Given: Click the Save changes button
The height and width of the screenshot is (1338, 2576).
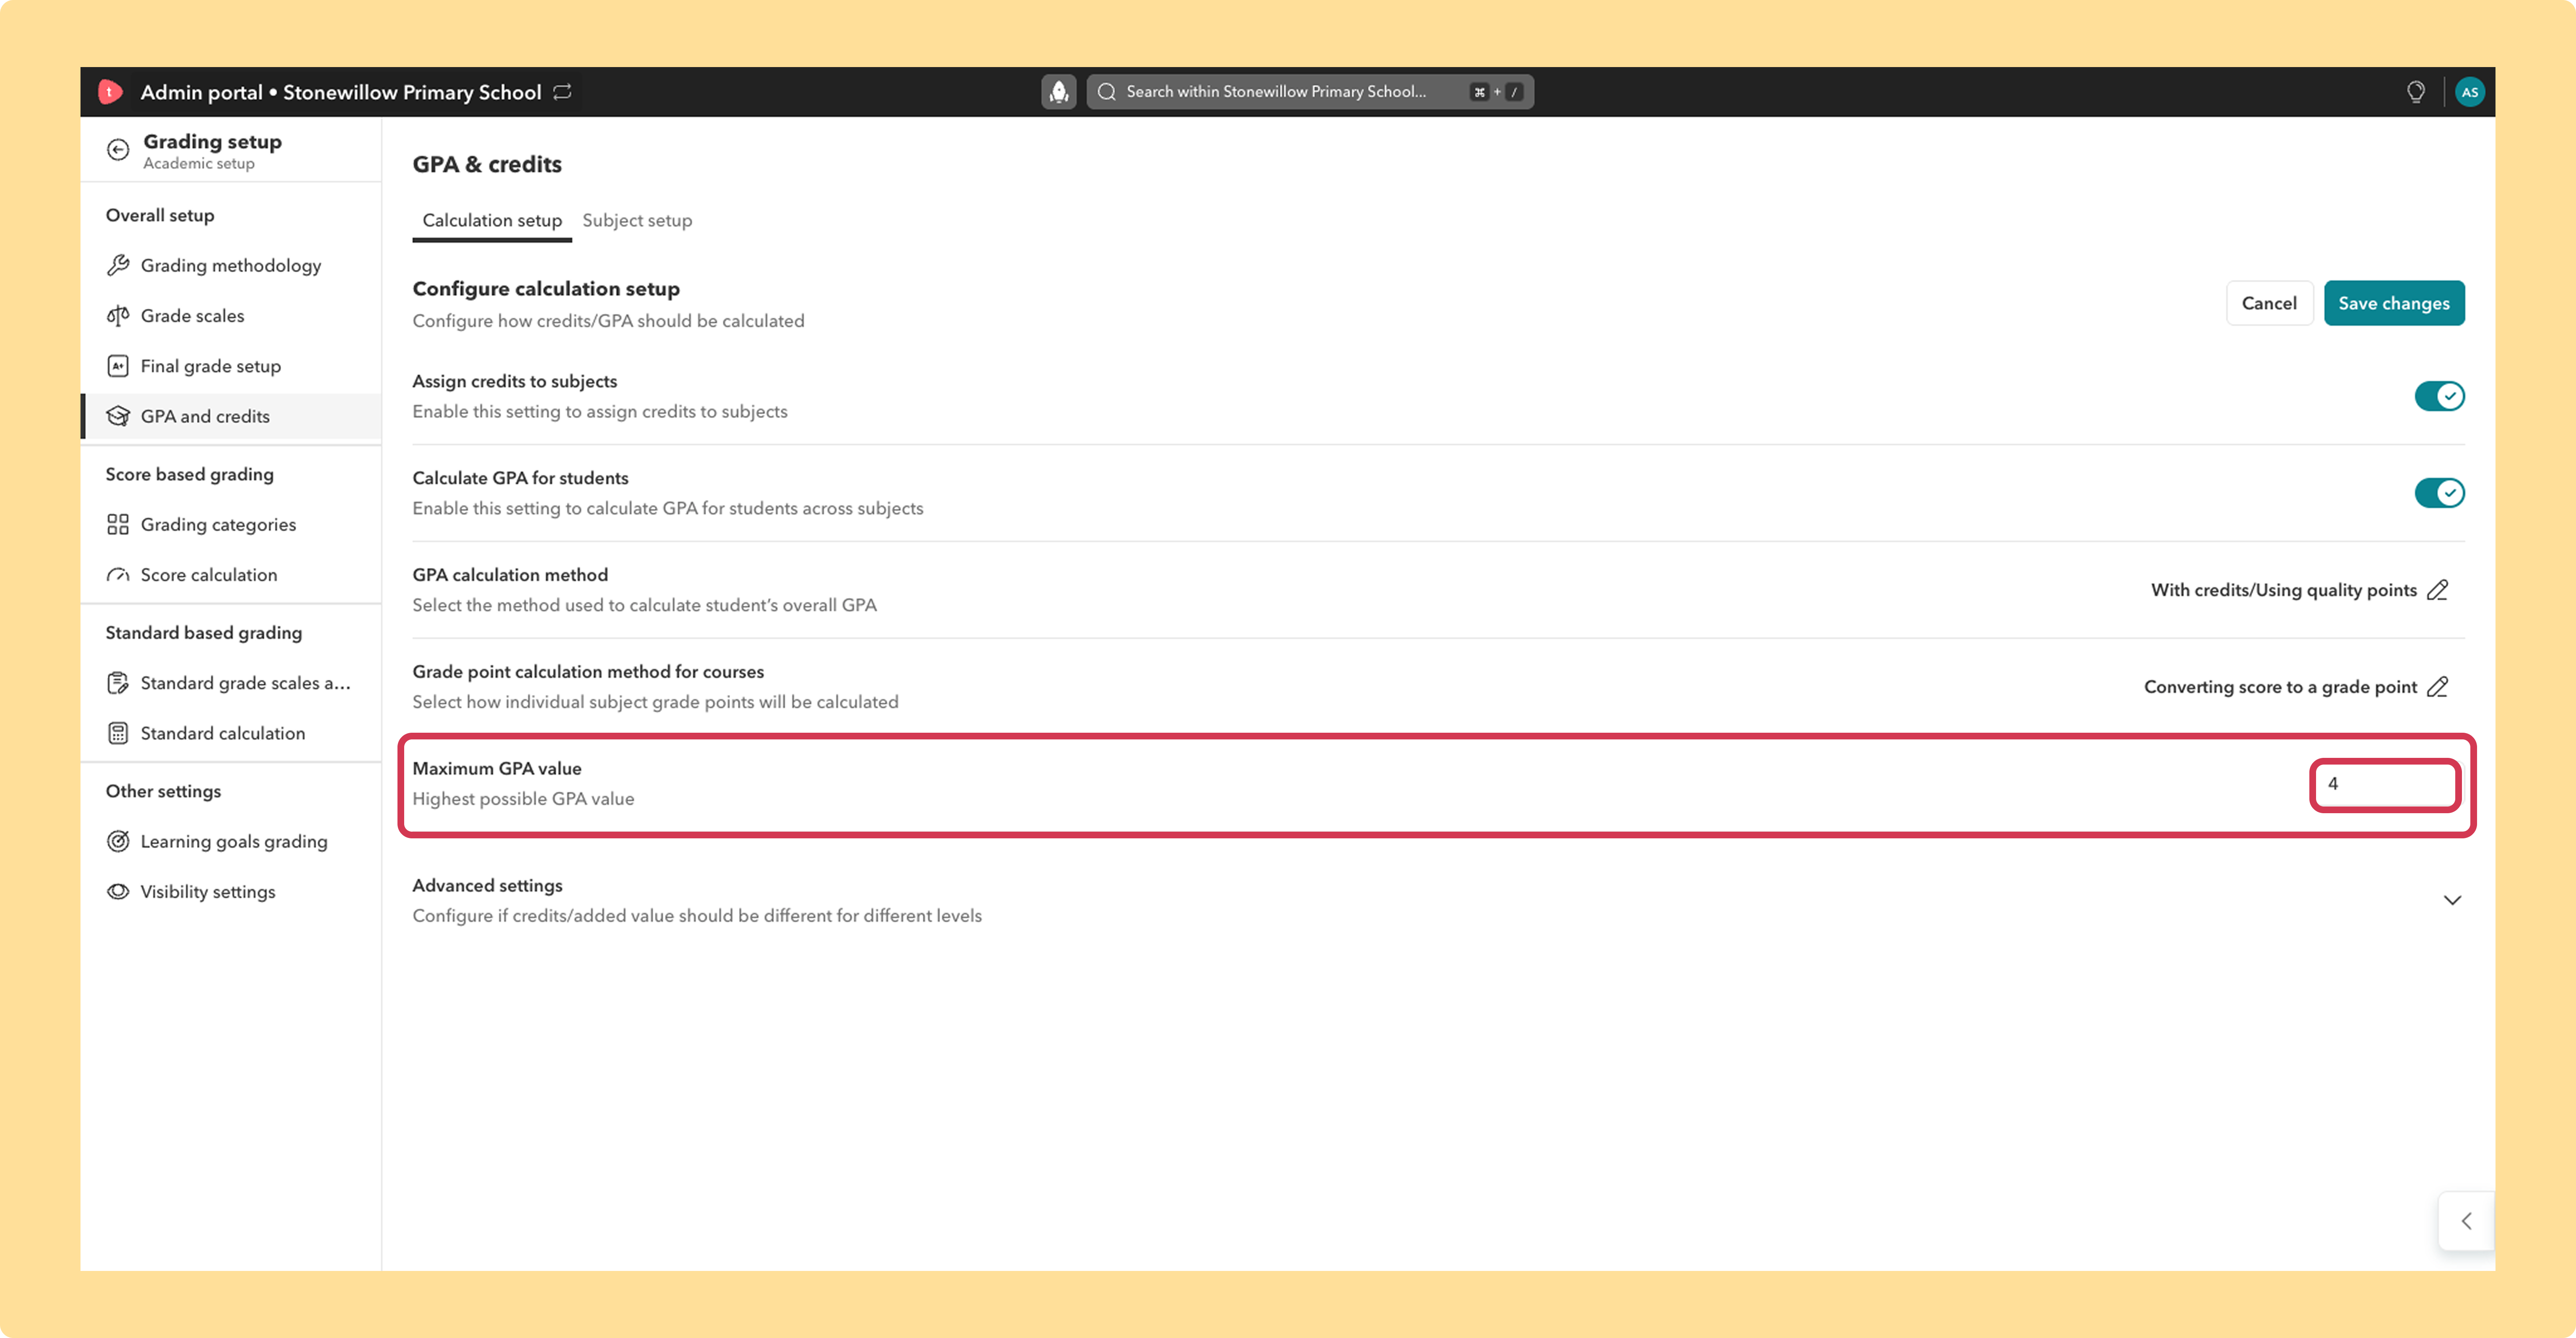Looking at the screenshot, I should (x=2394, y=303).
